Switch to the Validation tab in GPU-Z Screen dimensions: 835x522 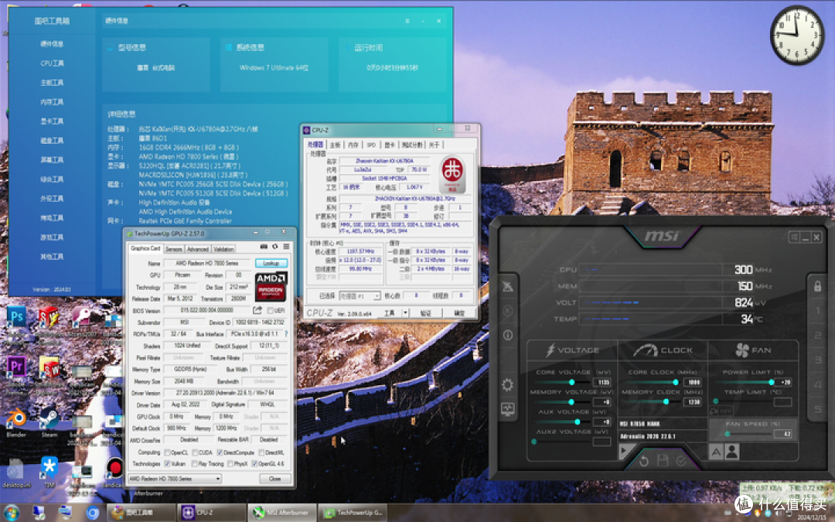pos(223,249)
